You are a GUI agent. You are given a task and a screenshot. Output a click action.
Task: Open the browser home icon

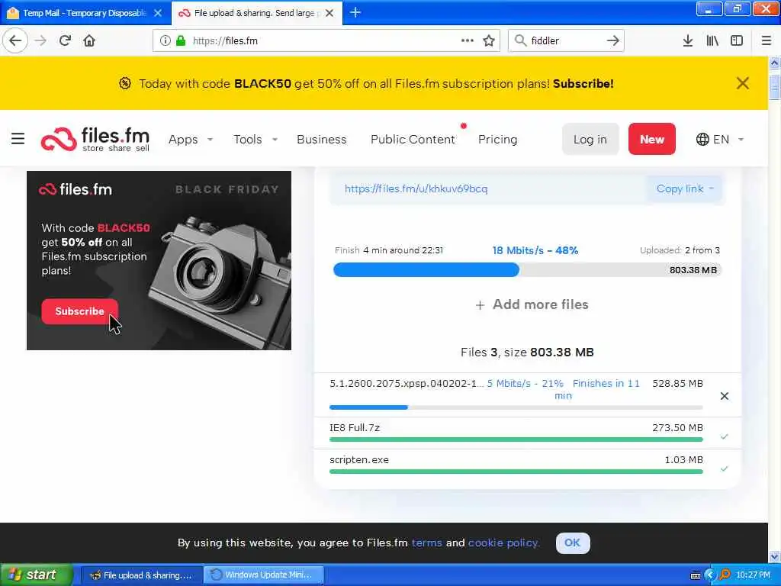pyautogui.click(x=89, y=41)
